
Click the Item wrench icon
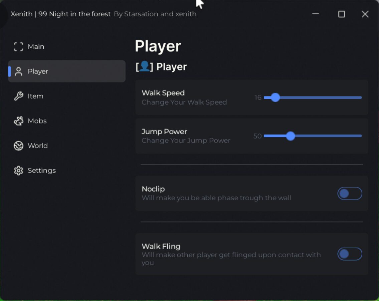(18, 96)
